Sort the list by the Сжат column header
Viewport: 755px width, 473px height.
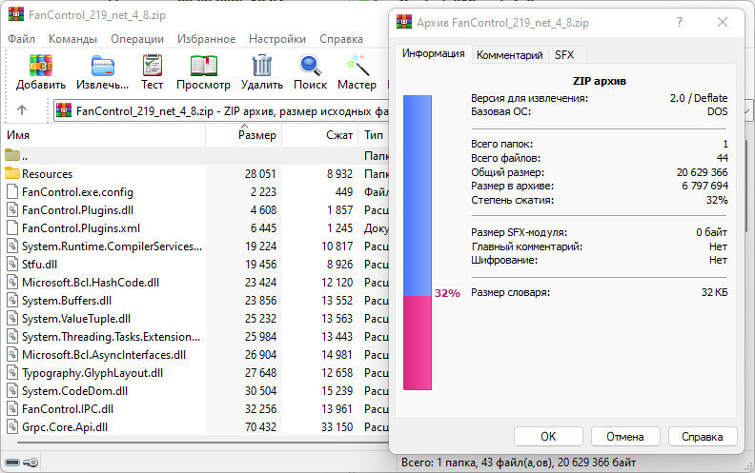pyautogui.click(x=319, y=135)
